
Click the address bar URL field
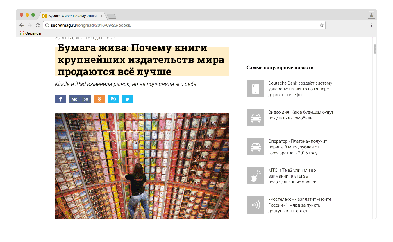183,25
